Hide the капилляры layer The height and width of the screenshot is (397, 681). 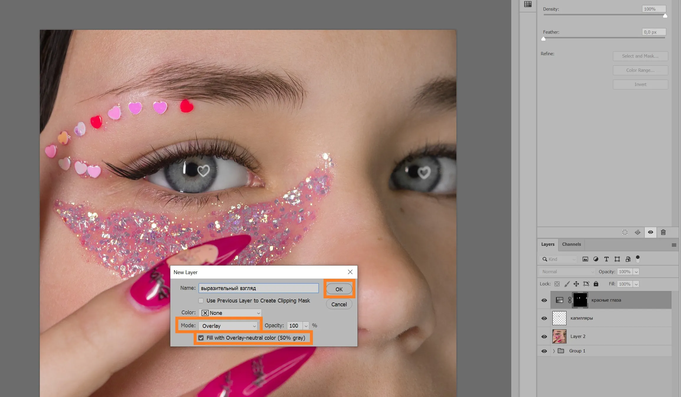tap(544, 318)
